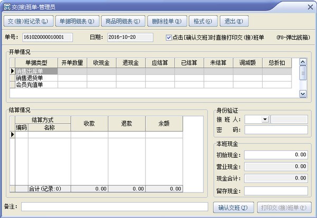Click 退出 to exit the window
This screenshot has height=218, width=317.
[x=233, y=21]
